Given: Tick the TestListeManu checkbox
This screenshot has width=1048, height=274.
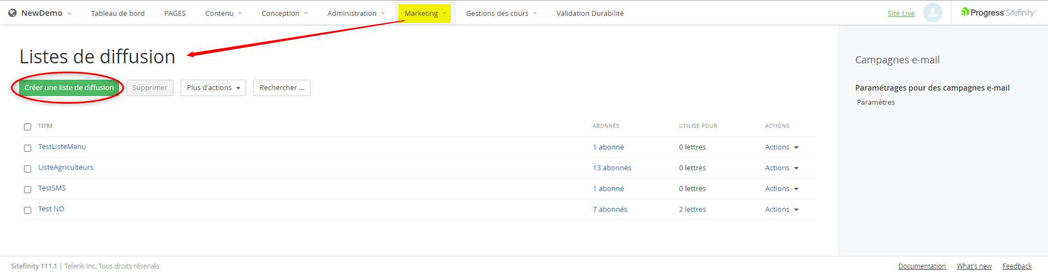Looking at the screenshot, I should pyautogui.click(x=27, y=148).
